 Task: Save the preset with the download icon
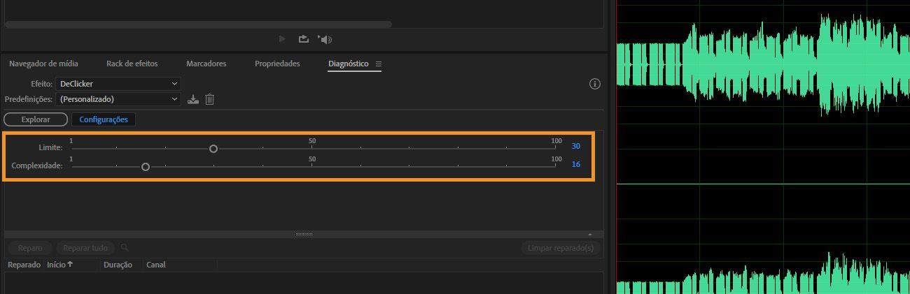pos(194,99)
